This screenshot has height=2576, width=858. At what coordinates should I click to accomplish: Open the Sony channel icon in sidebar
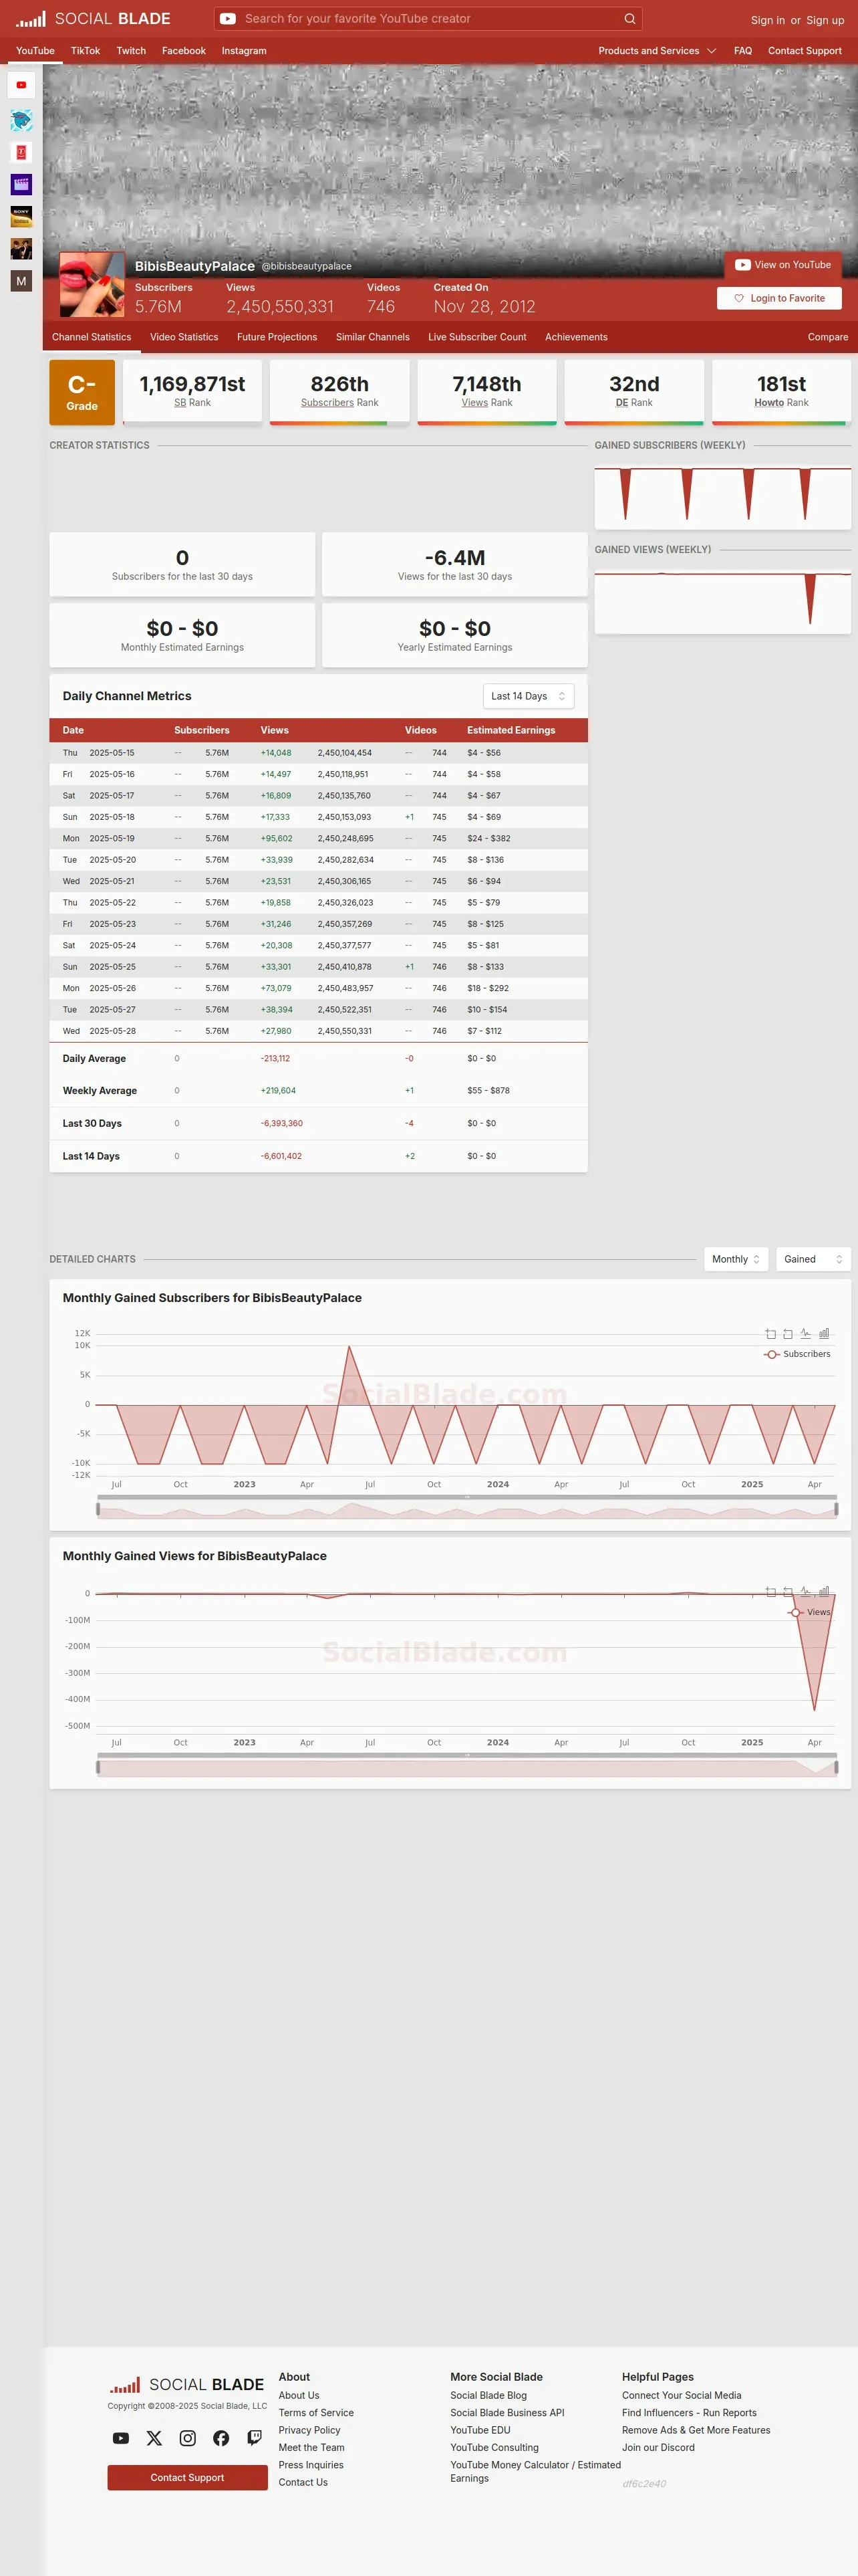click(21, 216)
